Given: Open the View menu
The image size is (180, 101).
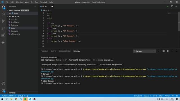Looking at the screenshot, I should 27,2.
